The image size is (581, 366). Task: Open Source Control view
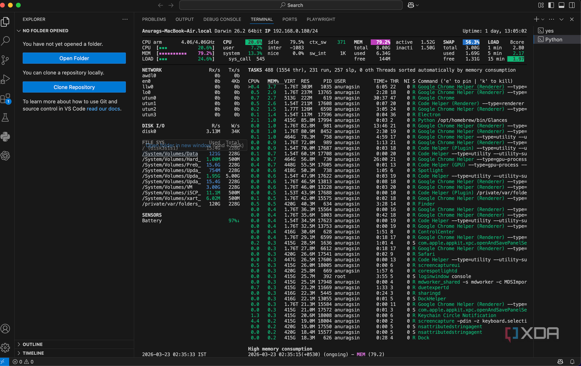click(x=5, y=60)
